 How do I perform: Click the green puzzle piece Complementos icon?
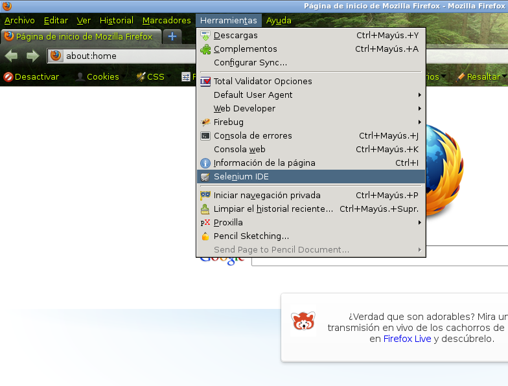tap(205, 49)
